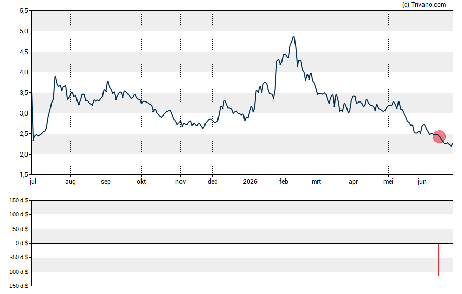Click the February price peak on the line
The width and height of the screenshot is (462, 294).
(x=293, y=36)
